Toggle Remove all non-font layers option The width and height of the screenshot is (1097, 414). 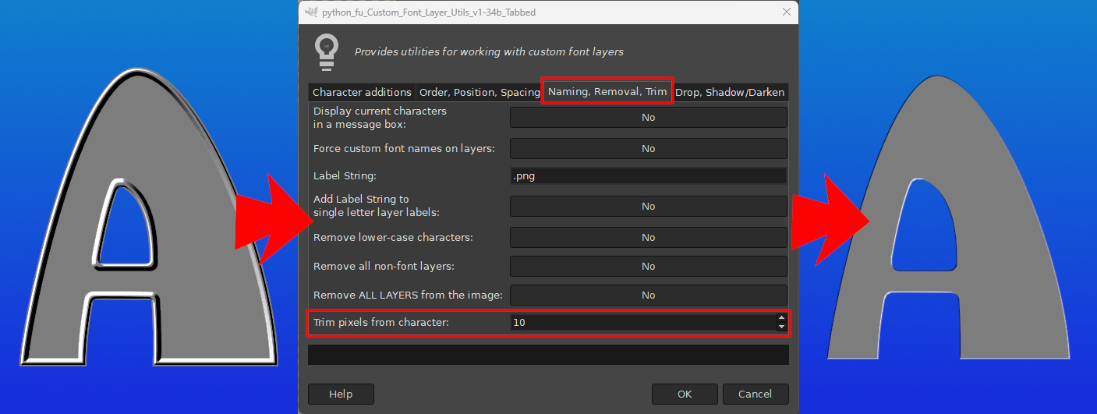click(x=648, y=267)
